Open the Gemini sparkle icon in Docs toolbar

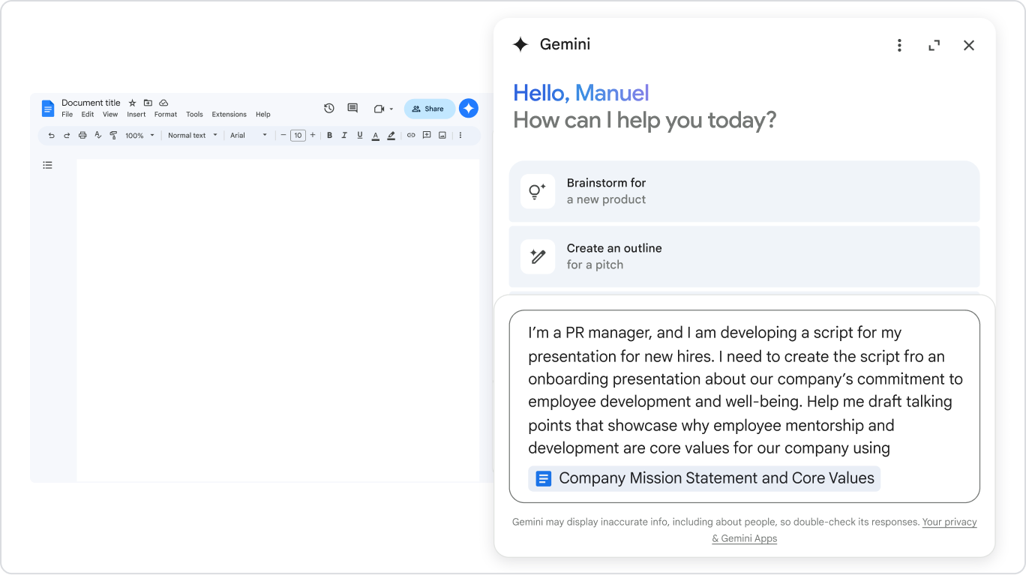coord(468,108)
